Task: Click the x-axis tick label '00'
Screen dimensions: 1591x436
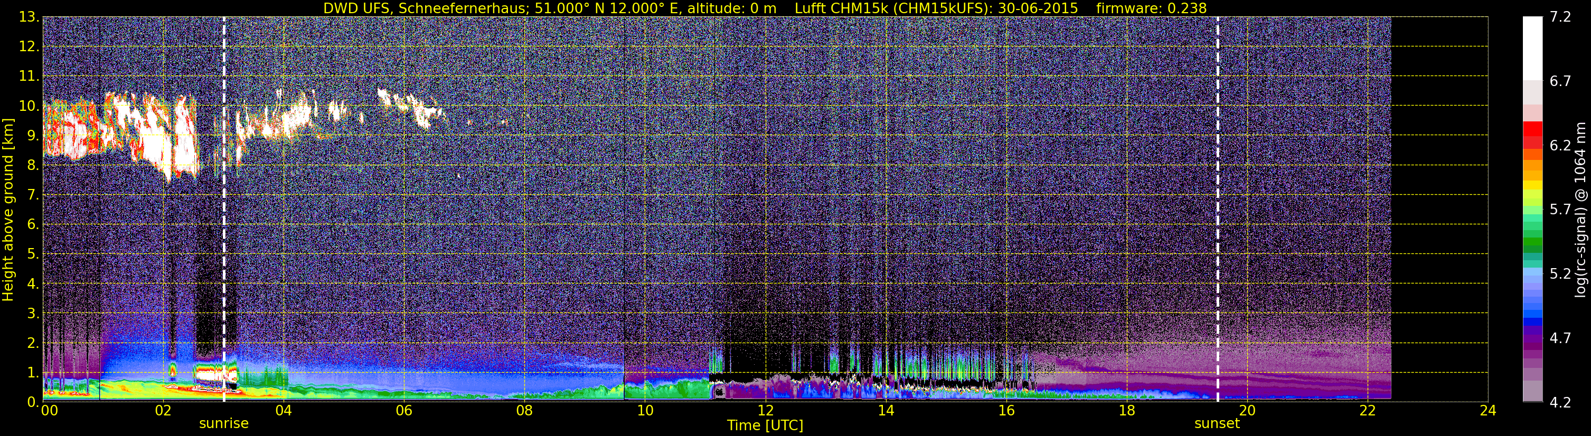Action: 49,411
